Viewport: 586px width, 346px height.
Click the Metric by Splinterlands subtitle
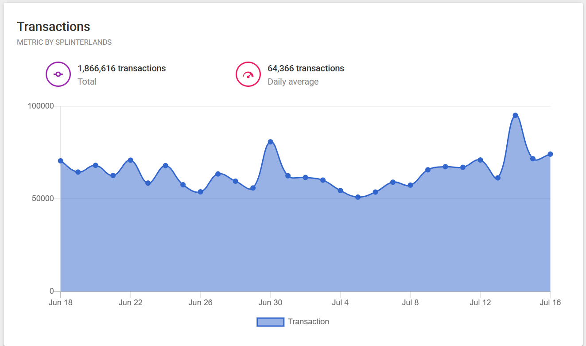click(64, 43)
